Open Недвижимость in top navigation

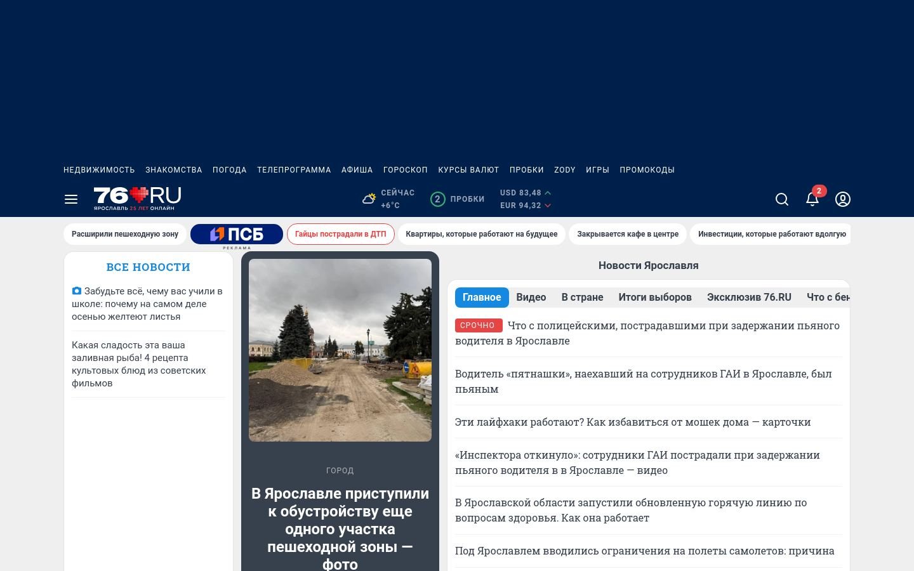(99, 170)
